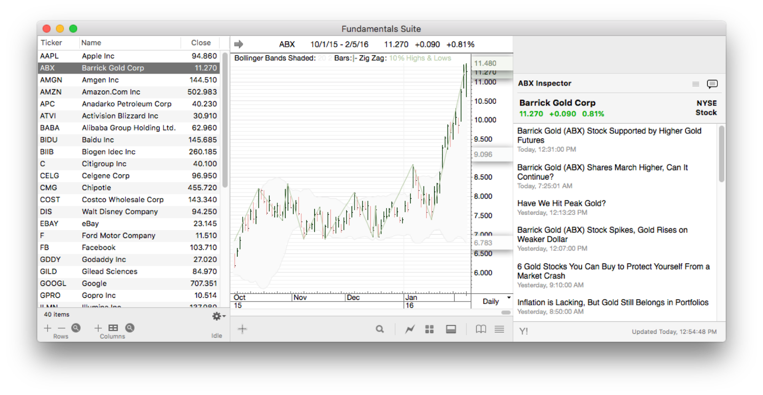Image resolution: width=763 pixels, height=395 pixels.
Task: Open the column chooser grid icon
Action: [113, 328]
